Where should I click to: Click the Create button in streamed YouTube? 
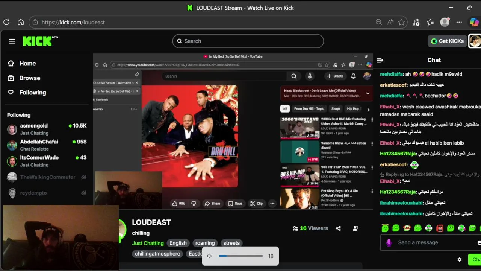pos(335,76)
